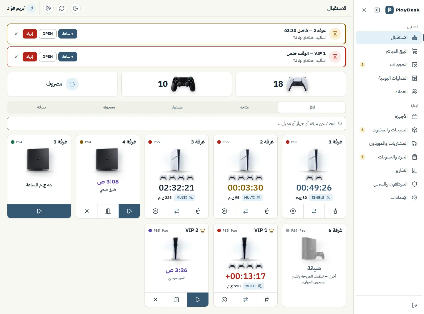This screenshot has height=314, width=424.
Task: Select the محجوزة filter tab
Action: (109, 107)
